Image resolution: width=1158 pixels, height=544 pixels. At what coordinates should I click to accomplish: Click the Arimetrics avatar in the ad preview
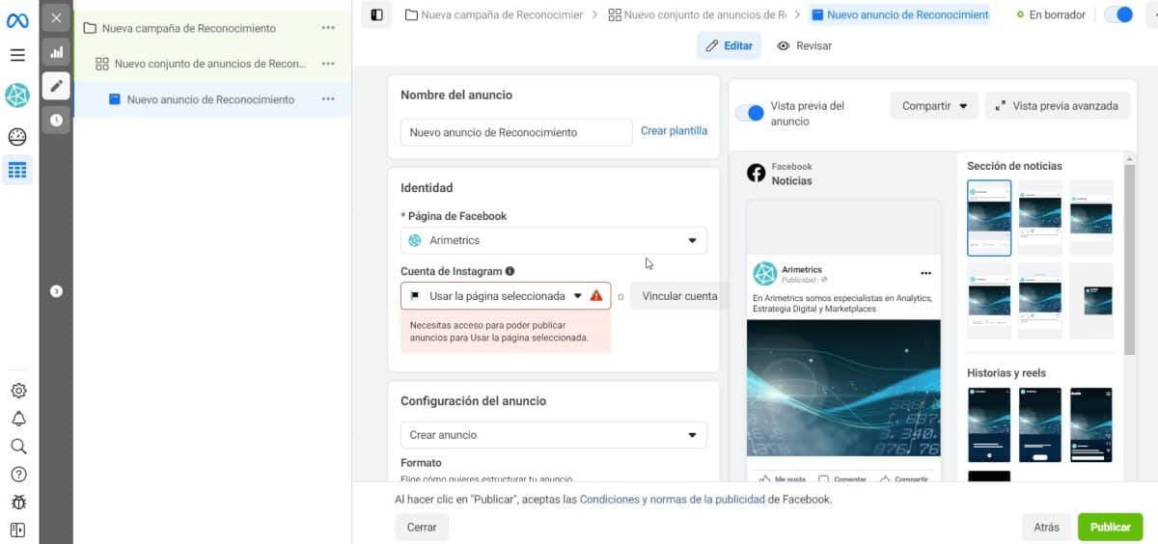[764, 274]
